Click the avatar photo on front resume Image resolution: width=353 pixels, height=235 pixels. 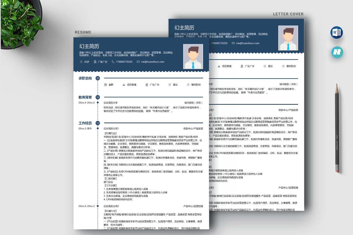pyautogui.click(x=193, y=56)
